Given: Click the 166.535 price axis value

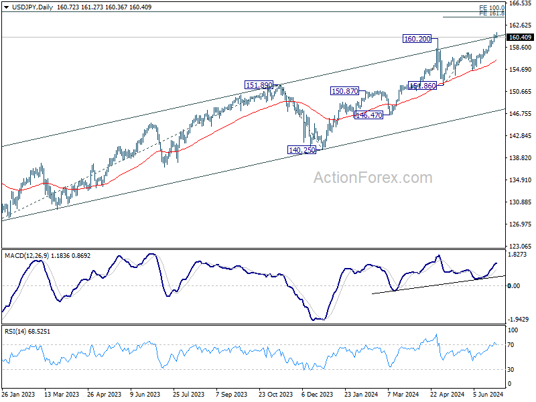Looking at the screenshot, I should (520, 3).
